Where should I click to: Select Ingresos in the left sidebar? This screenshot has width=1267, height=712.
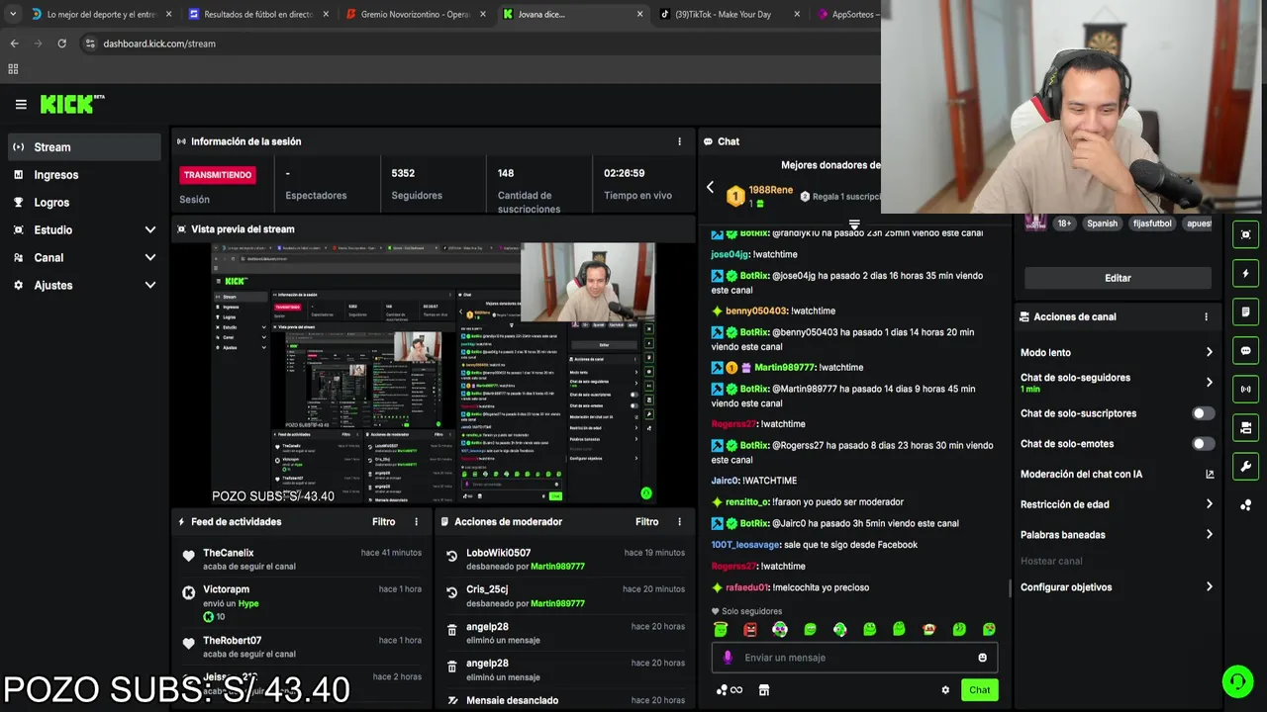point(84,175)
